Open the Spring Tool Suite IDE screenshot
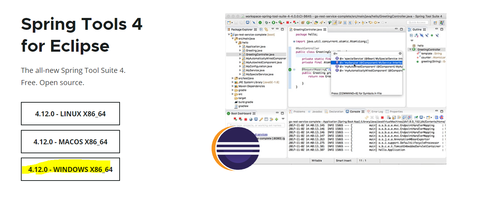This screenshot has height=201, width=503. [x=336, y=90]
